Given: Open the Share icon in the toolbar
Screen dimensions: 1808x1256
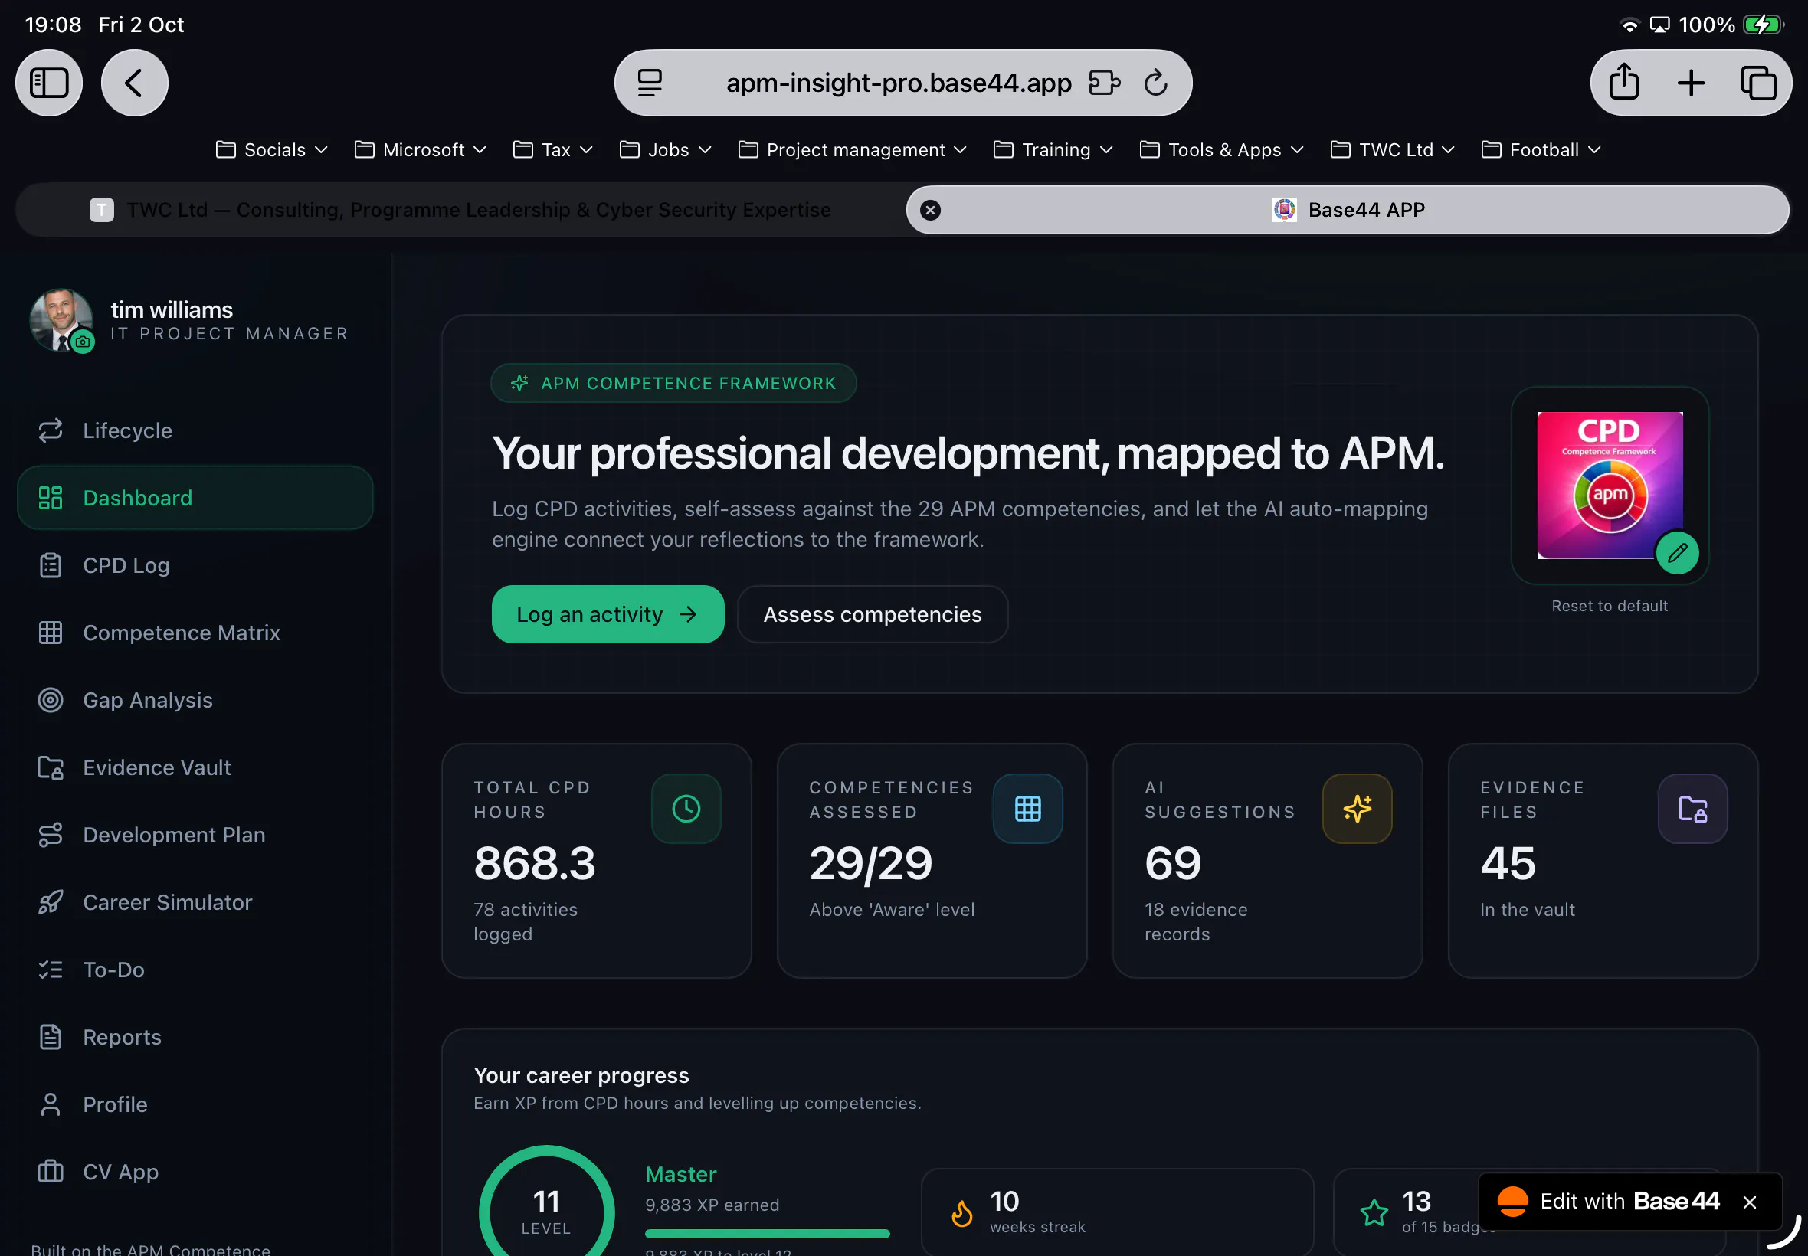Looking at the screenshot, I should pyautogui.click(x=1624, y=83).
